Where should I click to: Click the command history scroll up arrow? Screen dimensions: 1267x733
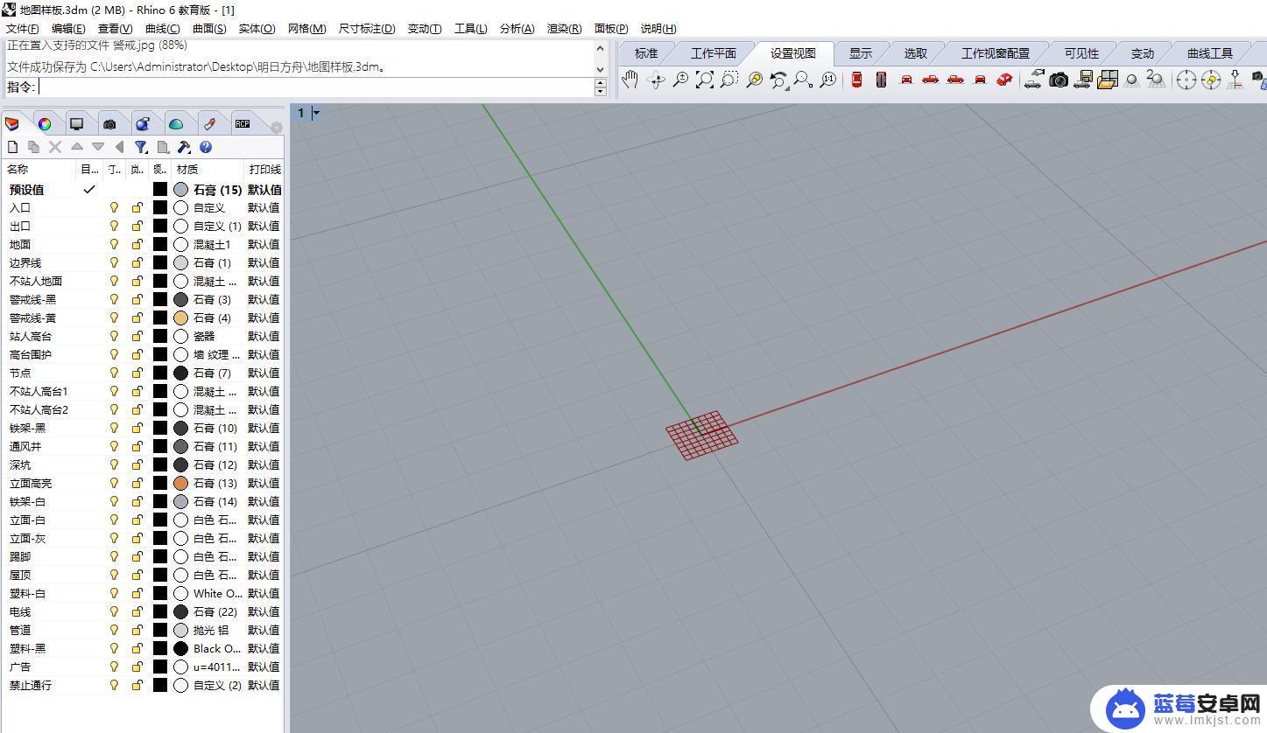pyautogui.click(x=600, y=48)
